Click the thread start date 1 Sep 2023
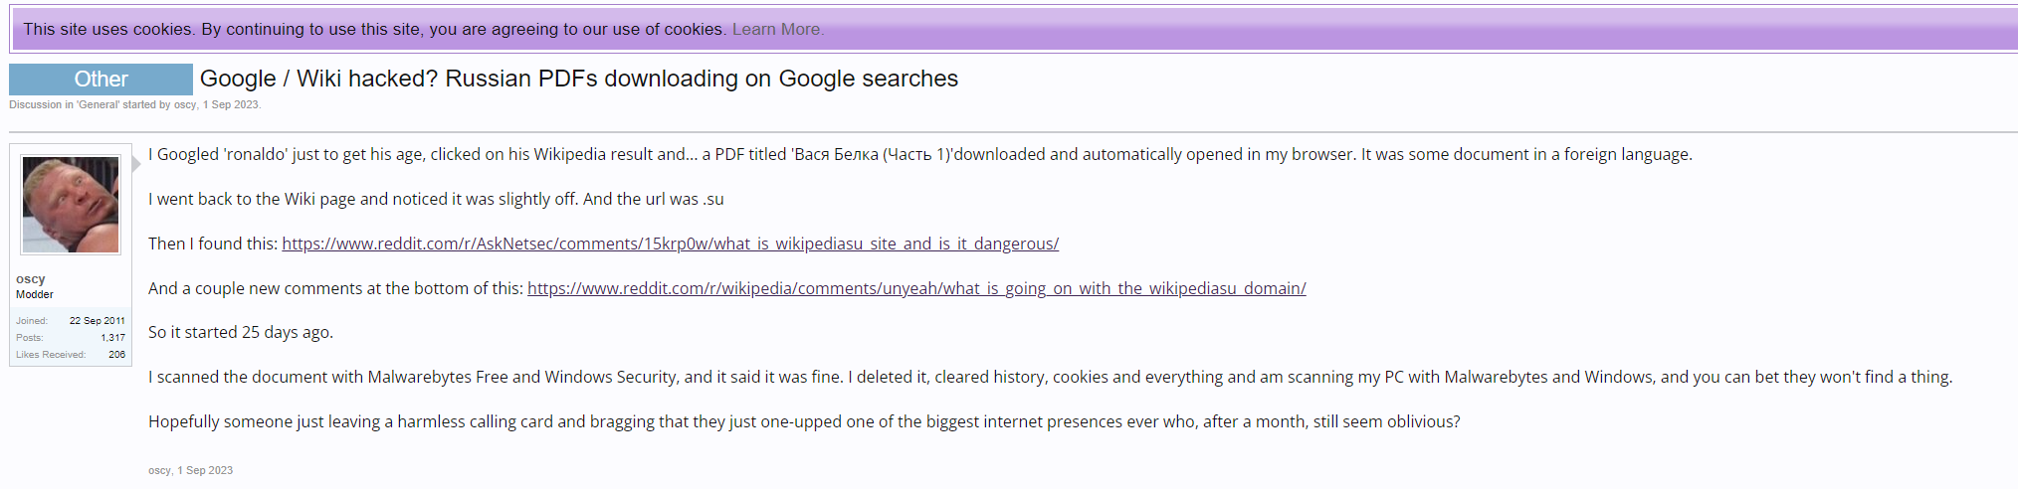This screenshot has width=2018, height=489. (231, 104)
